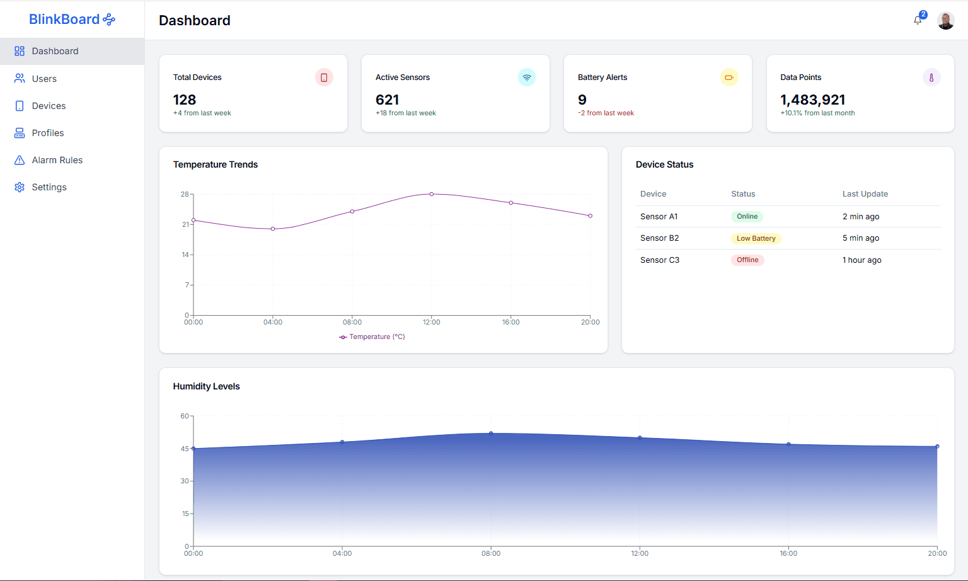The height and width of the screenshot is (581, 968).
Task: Click the Sensor B2 device name
Action: coord(659,238)
